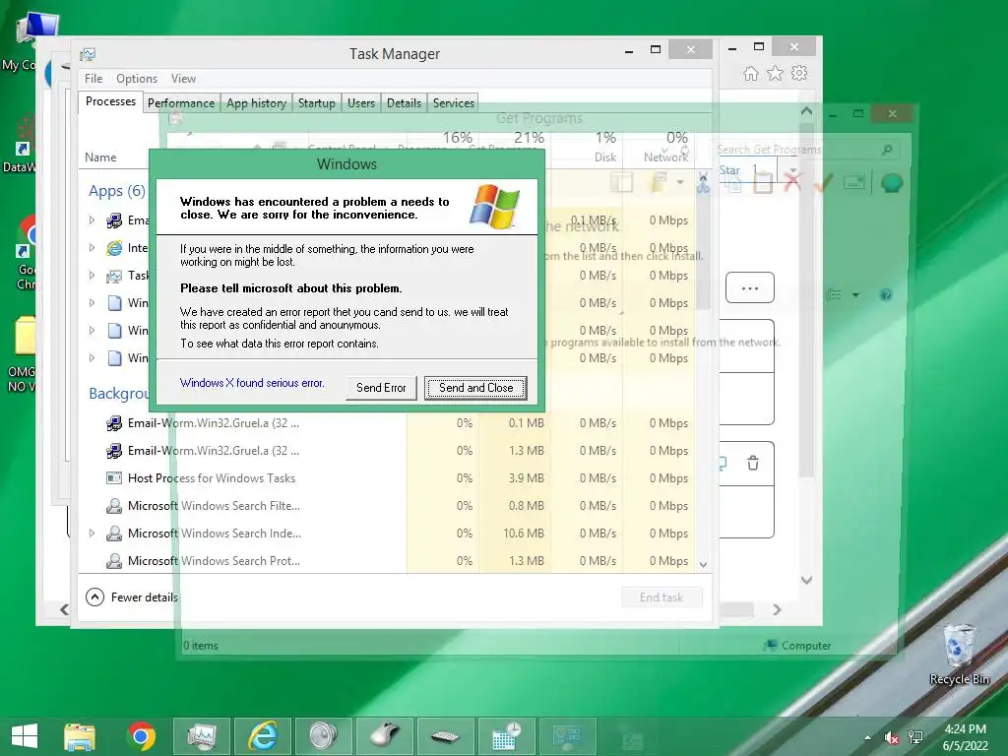
Task: Switch to the Services tab
Action: (x=453, y=102)
